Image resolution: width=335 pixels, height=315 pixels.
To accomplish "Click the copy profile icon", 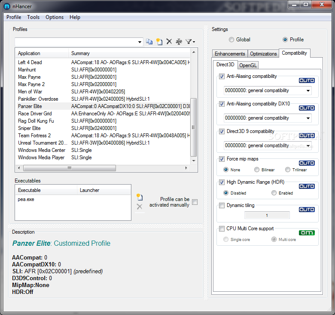I will pos(149,41).
